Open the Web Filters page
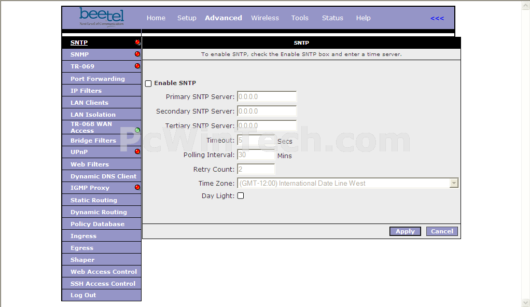Screen dimensions: 530x307 pyautogui.click(x=90, y=164)
